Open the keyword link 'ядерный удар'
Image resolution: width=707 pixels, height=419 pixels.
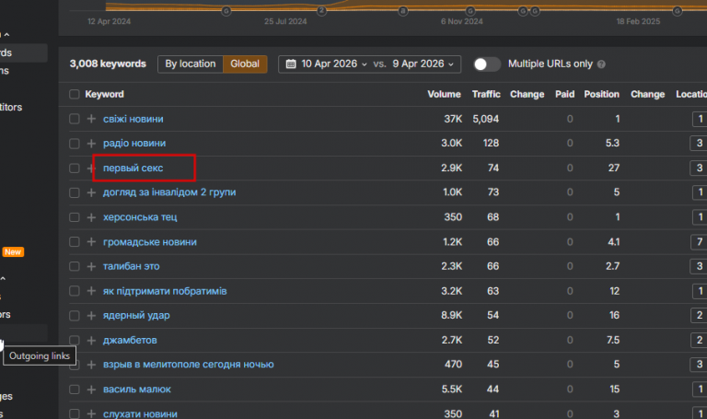pyautogui.click(x=136, y=316)
